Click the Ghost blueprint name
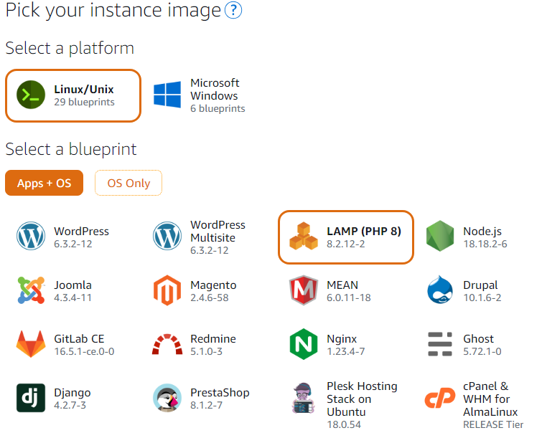Screen dimensions: 542x438 (x=478, y=339)
